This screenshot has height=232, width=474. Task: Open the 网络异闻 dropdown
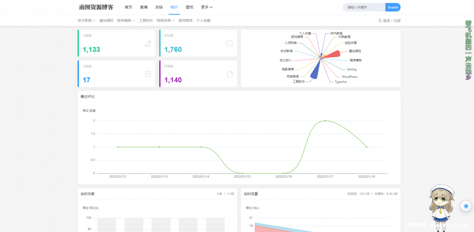pos(165,21)
